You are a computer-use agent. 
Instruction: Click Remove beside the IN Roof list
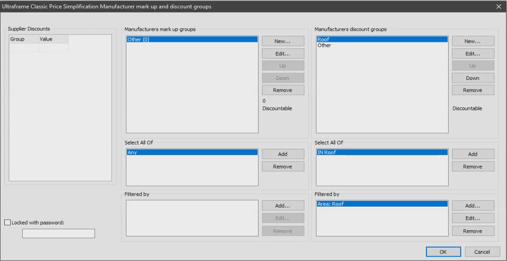click(x=473, y=167)
